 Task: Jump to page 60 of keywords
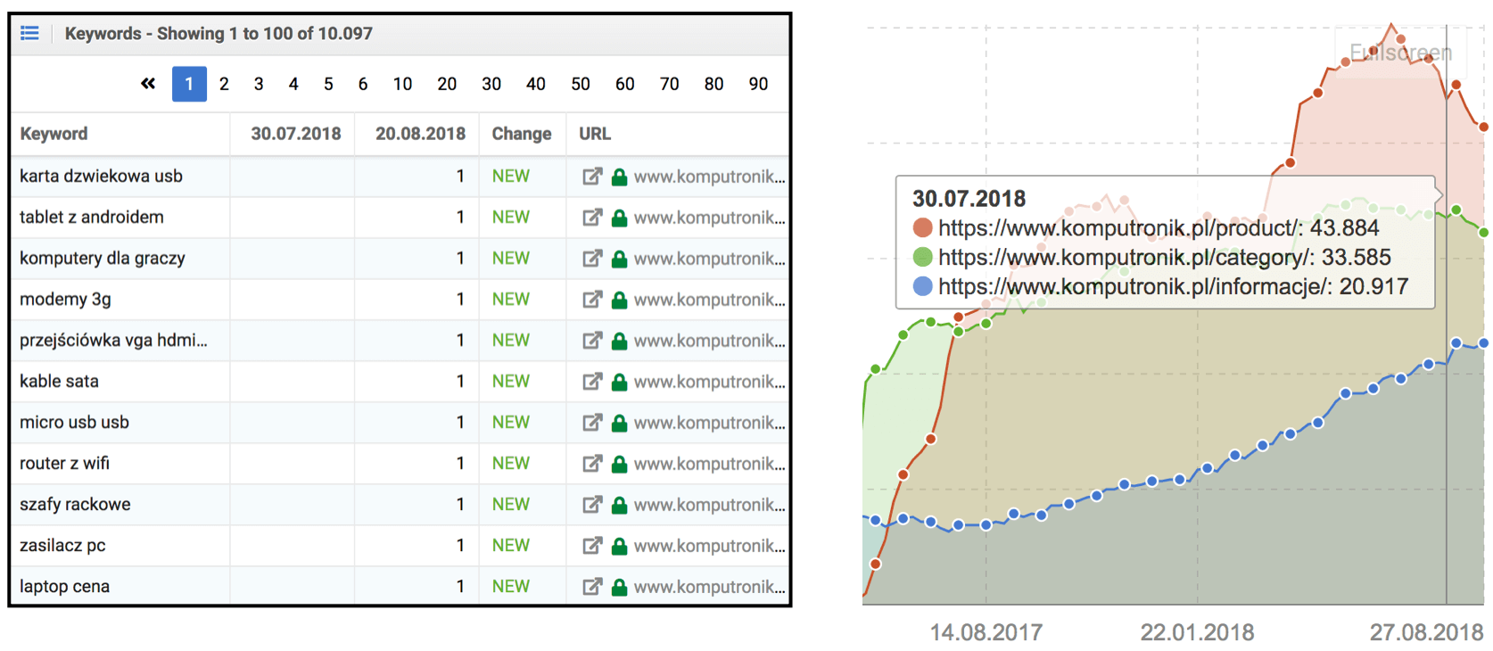625,84
